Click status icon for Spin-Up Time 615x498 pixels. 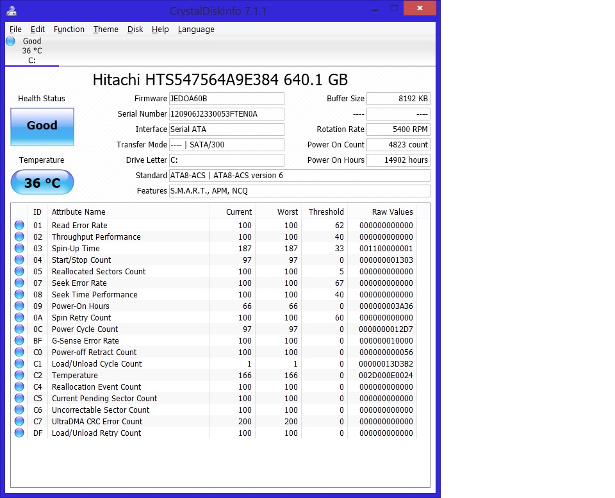click(x=19, y=249)
